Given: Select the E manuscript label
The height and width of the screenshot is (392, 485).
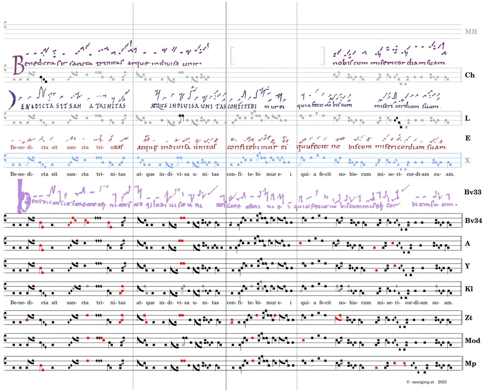Looking at the screenshot, I should point(468,138).
